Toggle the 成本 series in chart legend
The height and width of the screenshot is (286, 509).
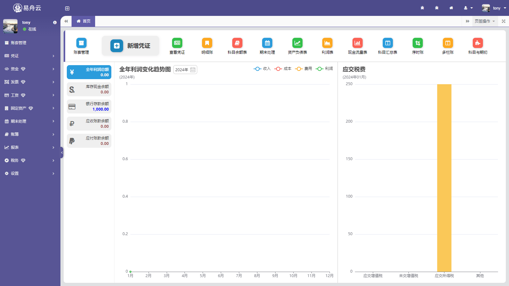(283, 69)
